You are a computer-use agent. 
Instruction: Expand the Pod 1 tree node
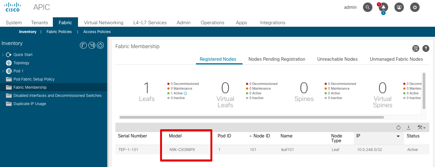[x=3, y=71]
